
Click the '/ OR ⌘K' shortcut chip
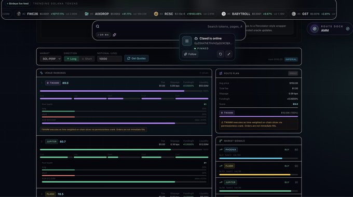point(103,35)
